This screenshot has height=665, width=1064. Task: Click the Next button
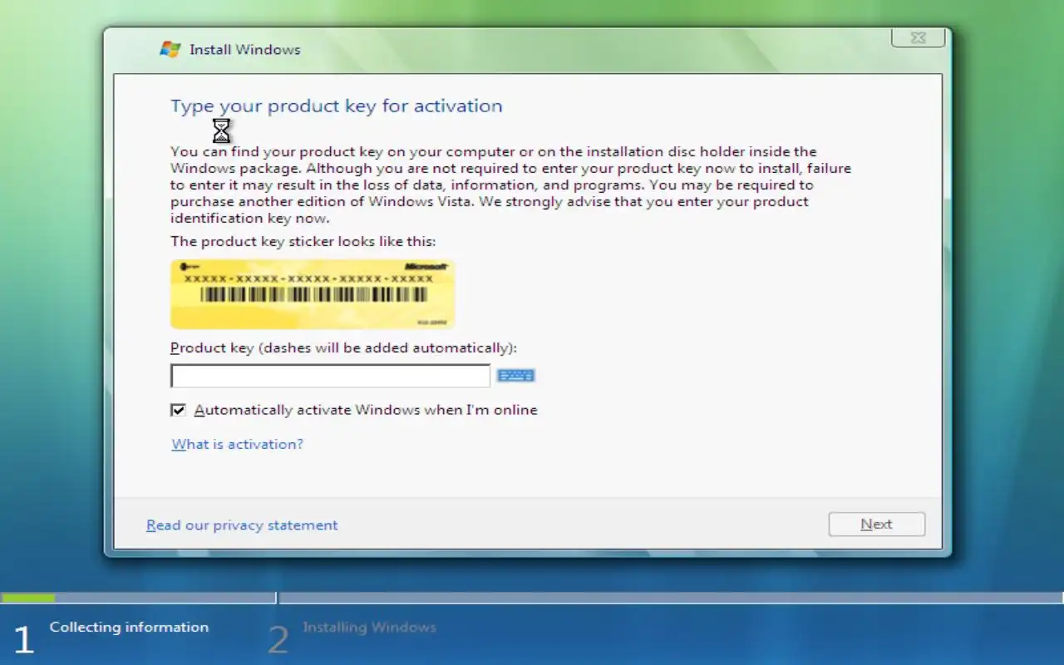click(x=876, y=525)
